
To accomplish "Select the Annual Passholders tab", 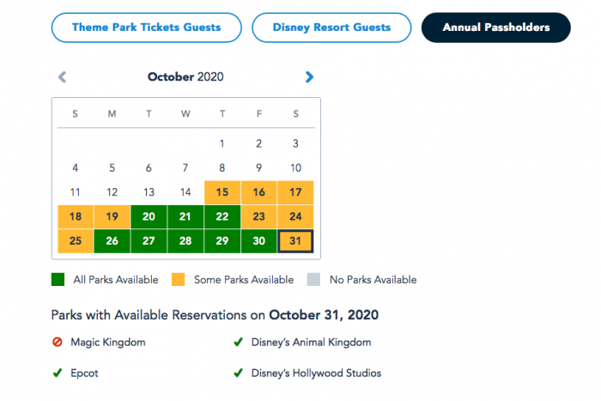I will pyautogui.click(x=496, y=27).
